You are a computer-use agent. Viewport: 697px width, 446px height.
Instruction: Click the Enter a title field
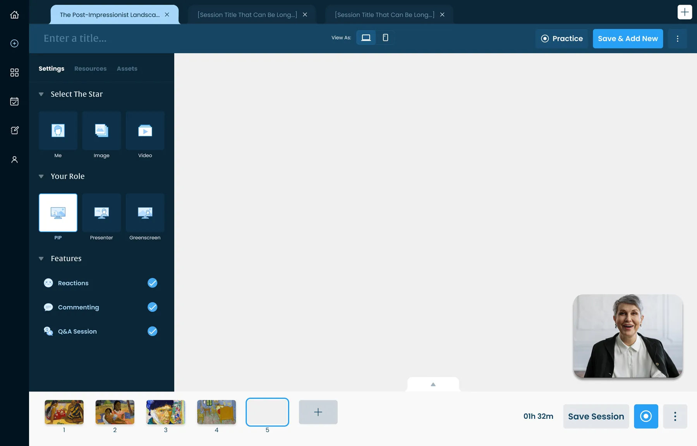[x=75, y=38]
